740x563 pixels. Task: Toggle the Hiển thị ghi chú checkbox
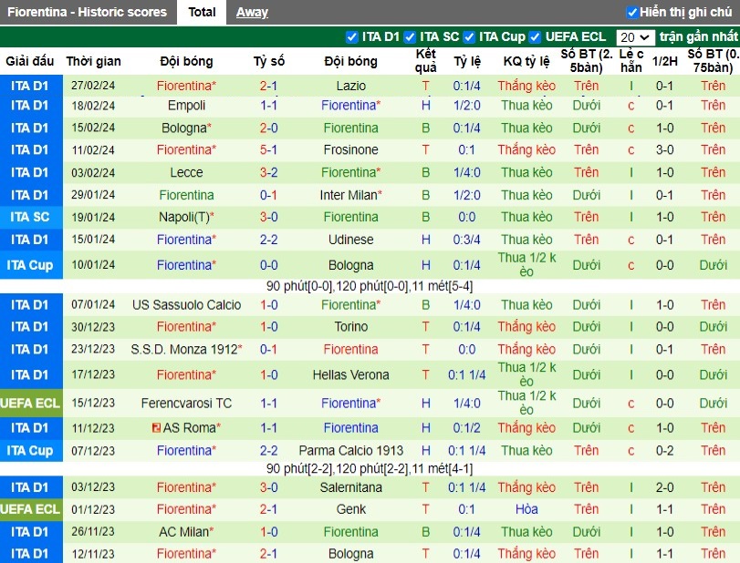pyautogui.click(x=631, y=12)
